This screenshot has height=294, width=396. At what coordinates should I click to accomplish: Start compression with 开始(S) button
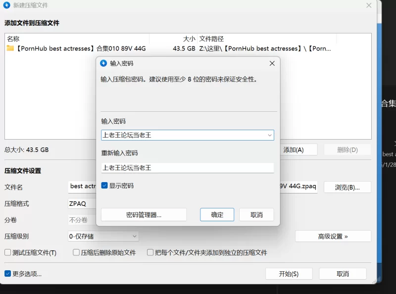(289, 274)
